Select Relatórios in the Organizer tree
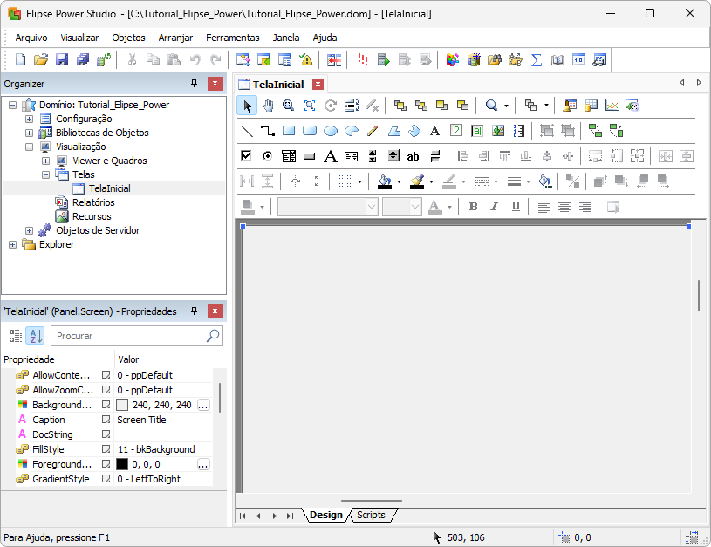 pyautogui.click(x=92, y=202)
